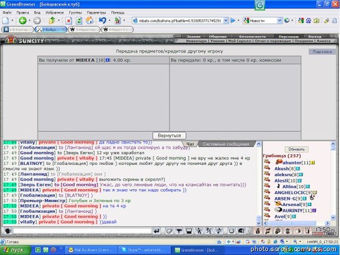This screenshot has height=255, width=340.
Task: Click the green Back navigation arrow
Action: [23, 20]
